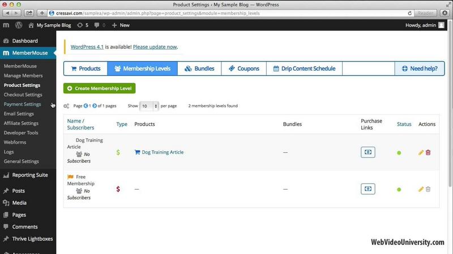Go to Dashboard in sidebar

point(25,41)
